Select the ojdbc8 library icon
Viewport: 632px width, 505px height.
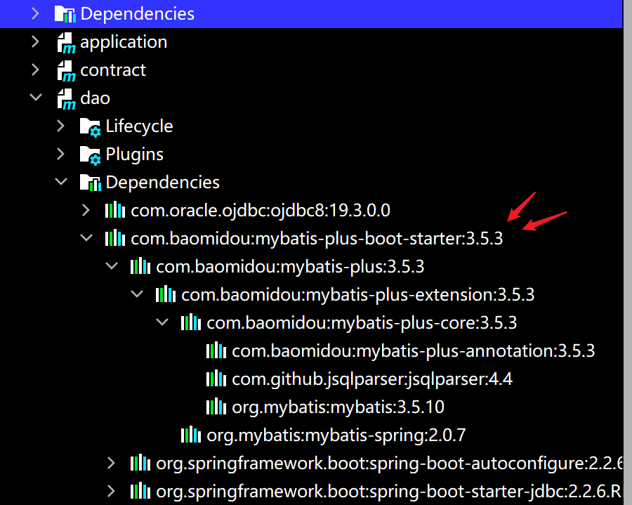pos(114,210)
